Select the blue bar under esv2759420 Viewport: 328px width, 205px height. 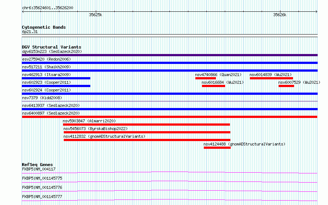[170, 63]
